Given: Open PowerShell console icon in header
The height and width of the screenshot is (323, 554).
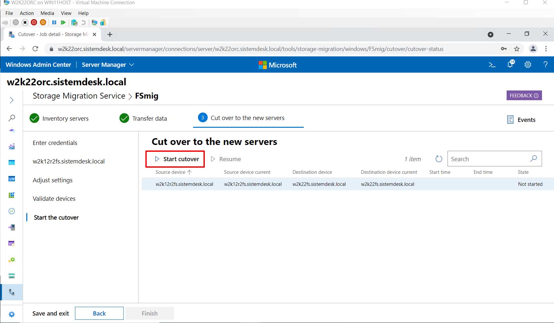Looking at the screenshot, I should coord(492,65).
